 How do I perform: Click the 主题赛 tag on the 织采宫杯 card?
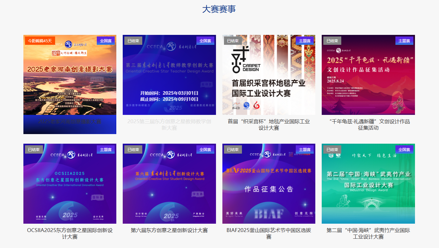tap(305, 41)
